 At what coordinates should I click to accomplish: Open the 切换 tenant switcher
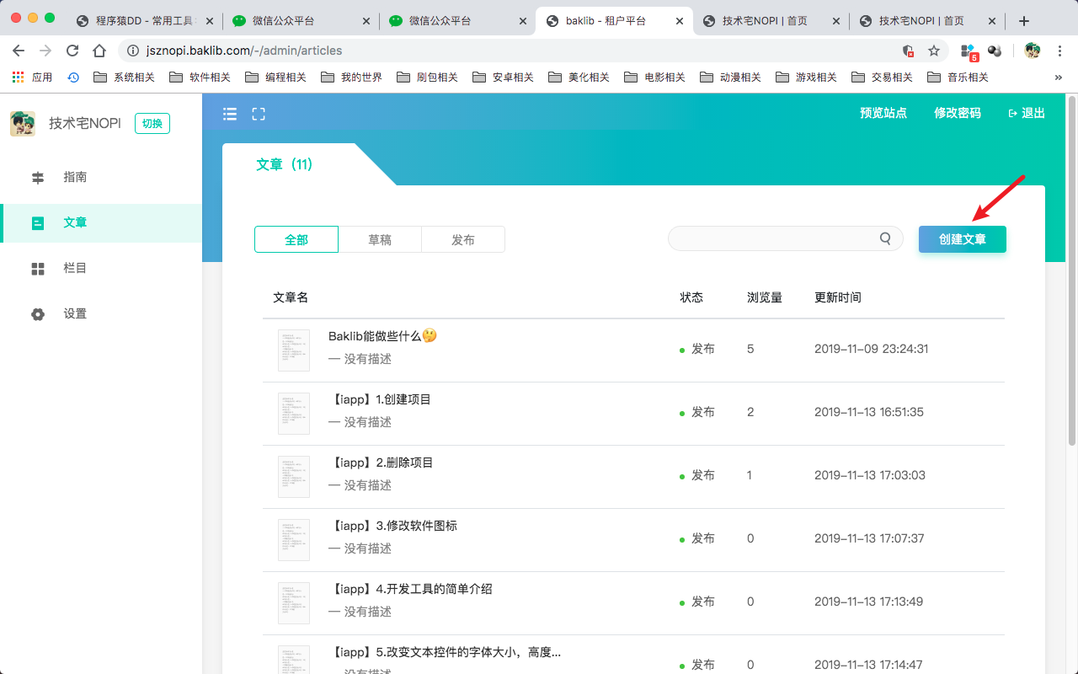(152, 123)
